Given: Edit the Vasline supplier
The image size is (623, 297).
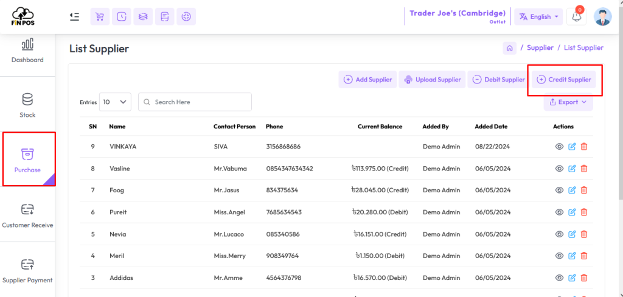Looking at the screenshot, I should coord(572,169).
